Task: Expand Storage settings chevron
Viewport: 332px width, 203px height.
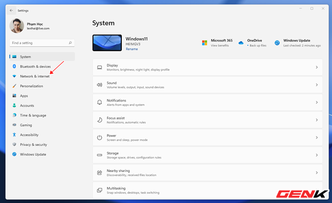Action: tap(317, 155)
